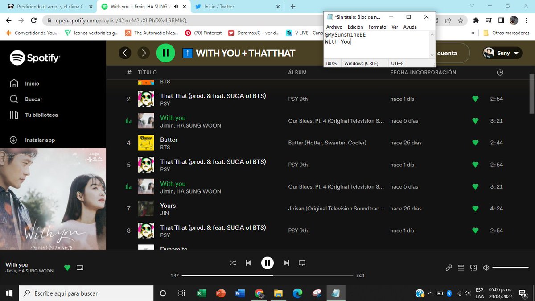Image resolution: width=535 pixels, height=301 pixels.
Task: Unlike That That row 8 heart
Action: coord(475,231)
